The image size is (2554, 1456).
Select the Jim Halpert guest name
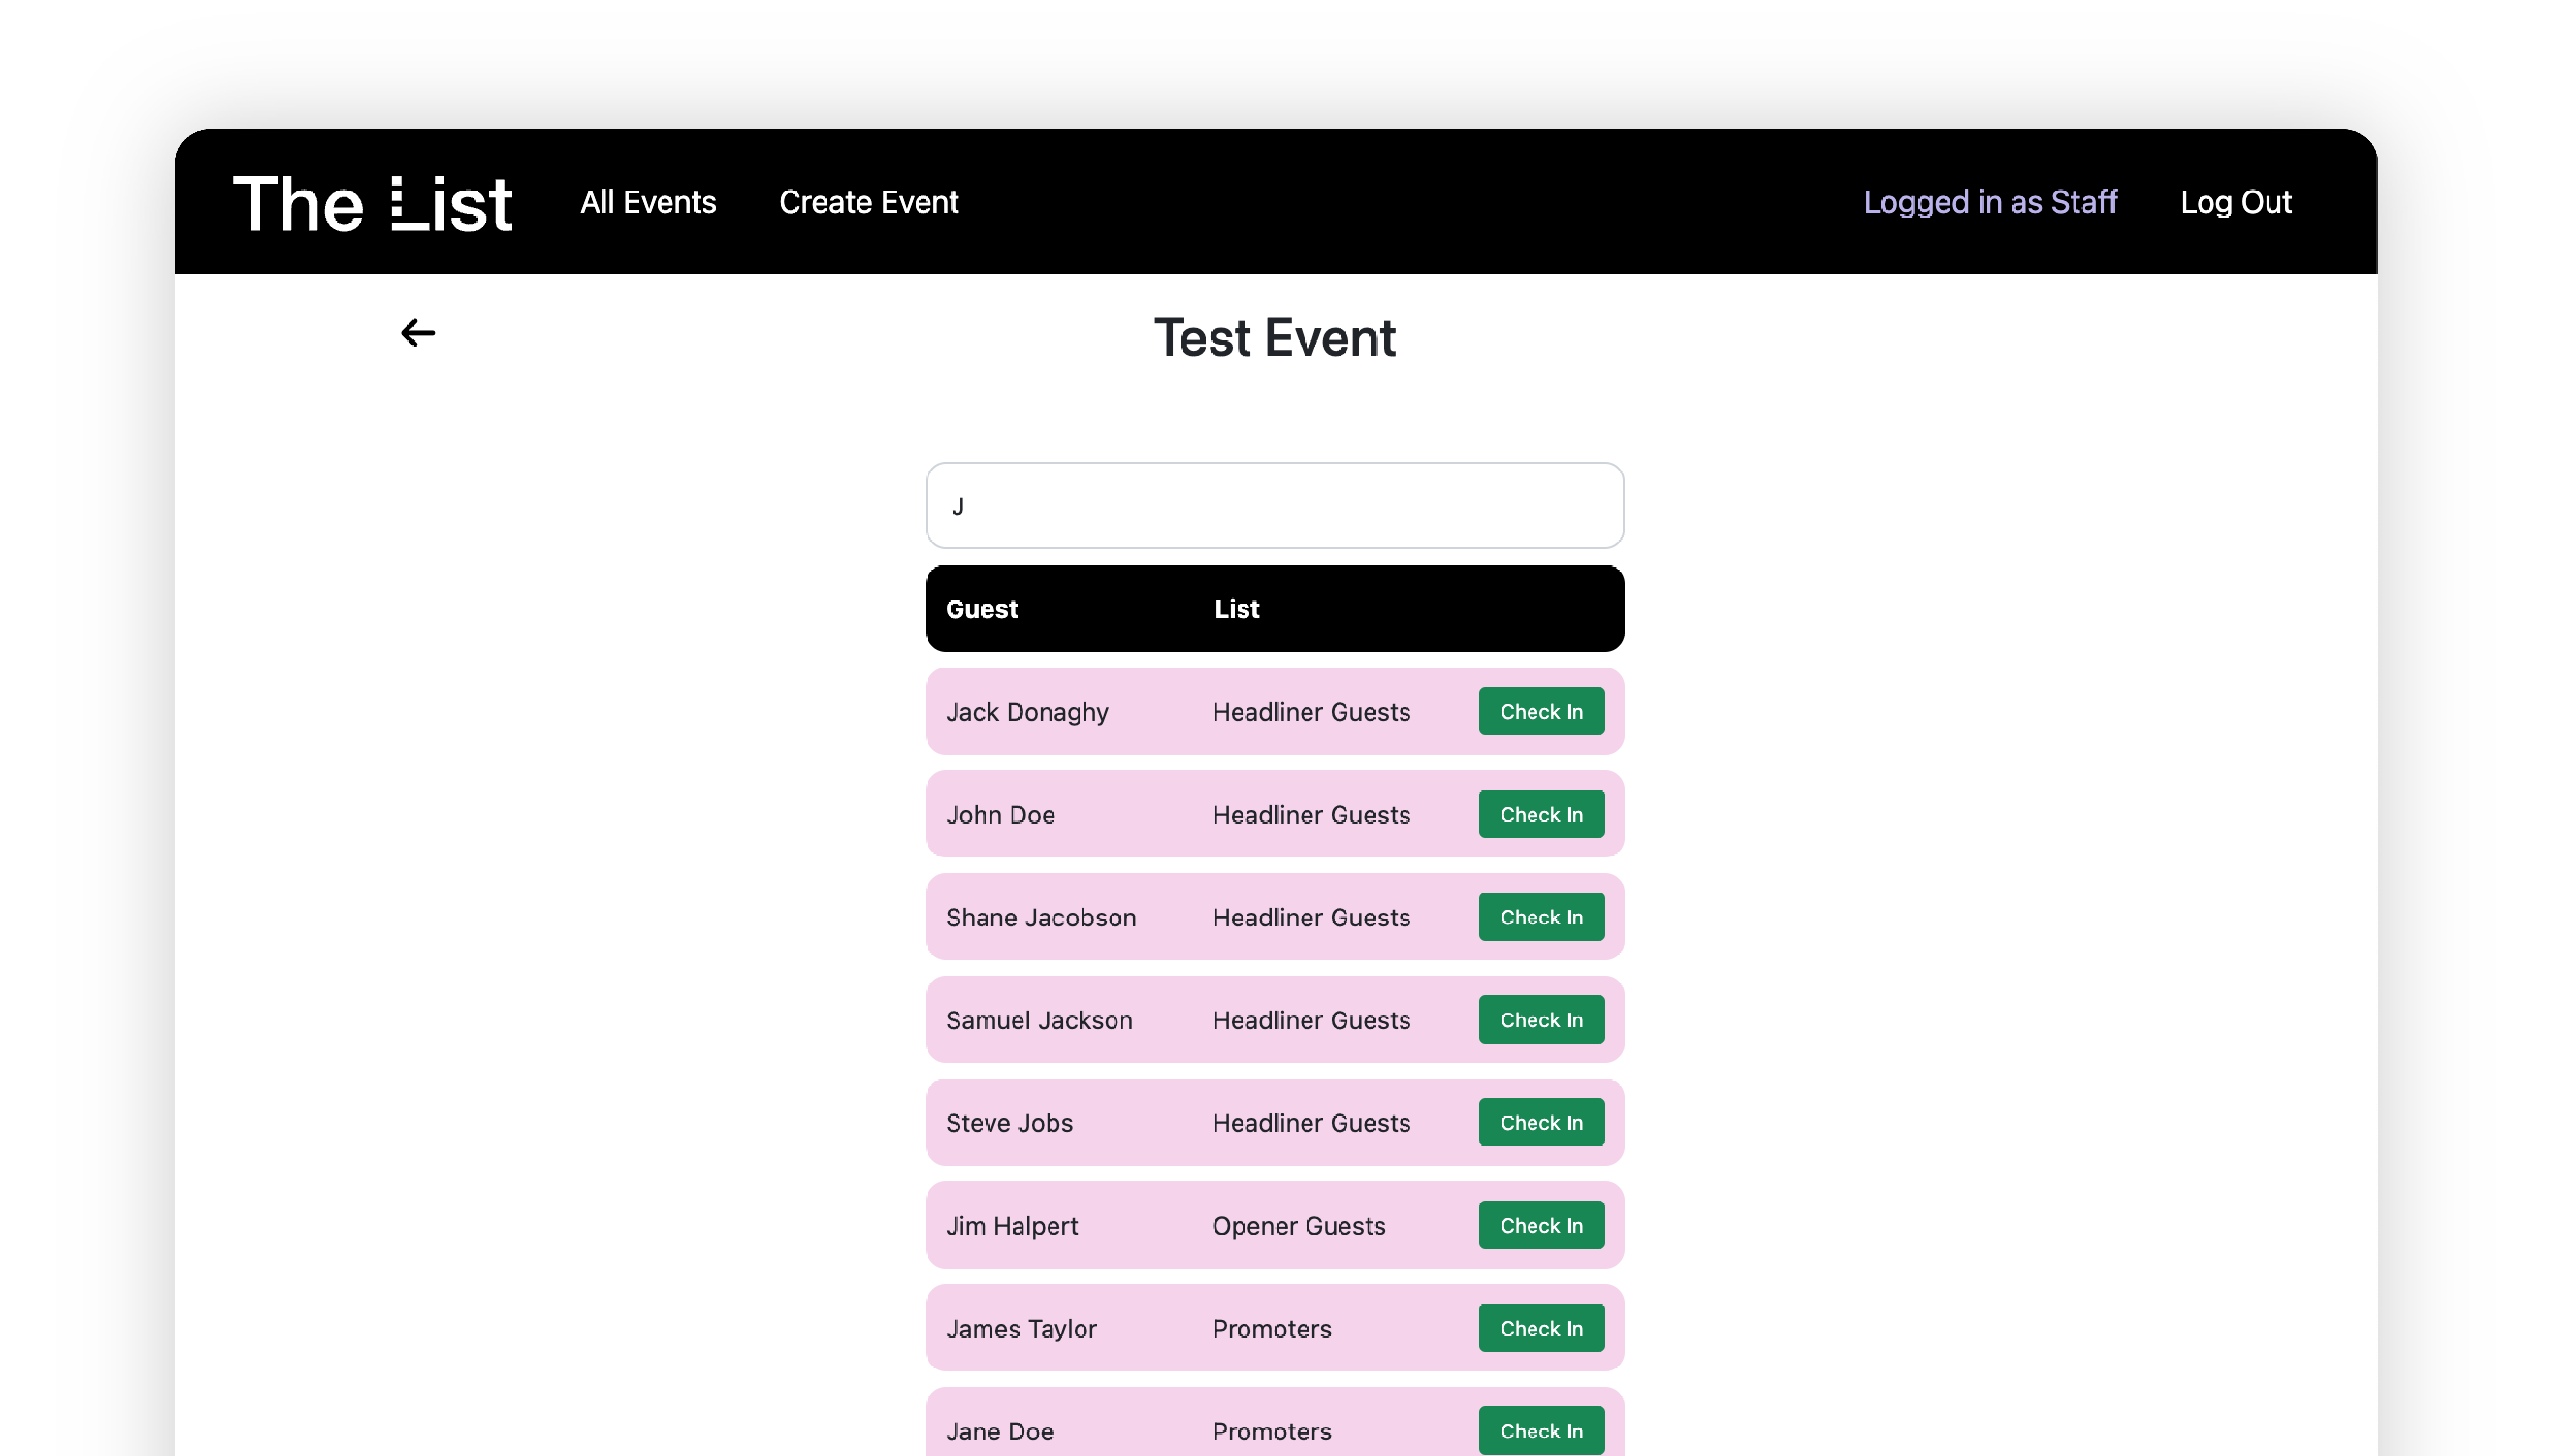(1011, 1226)
